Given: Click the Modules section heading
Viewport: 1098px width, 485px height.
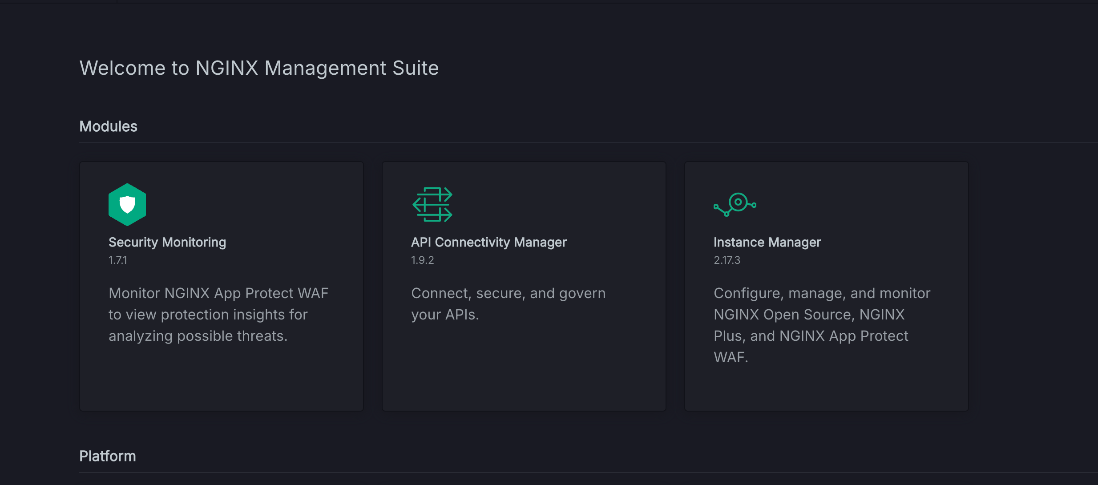Looking at the screenshot, I should (108, 126).
